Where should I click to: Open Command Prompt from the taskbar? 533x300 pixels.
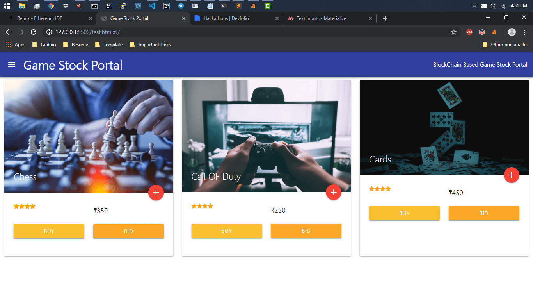click(x=94, y=6)
